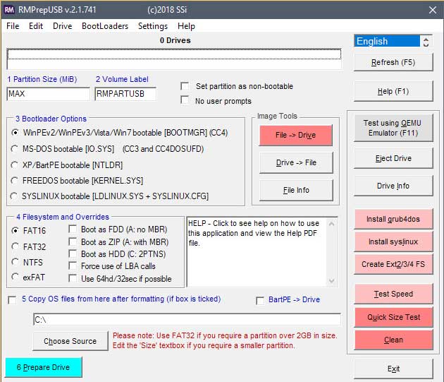Click the Volume Label input field

[125, 94]
